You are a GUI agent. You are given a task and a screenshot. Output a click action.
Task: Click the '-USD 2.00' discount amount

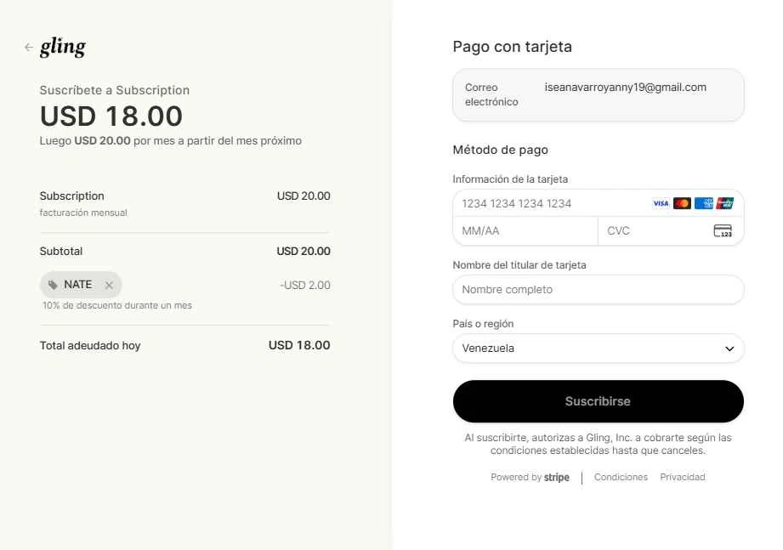click(305, 285)
